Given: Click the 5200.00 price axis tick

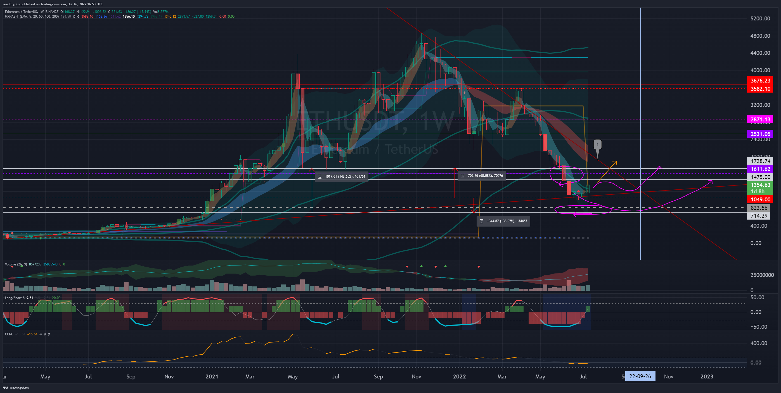Looking at the screenshot, I should tap(760, 18).
